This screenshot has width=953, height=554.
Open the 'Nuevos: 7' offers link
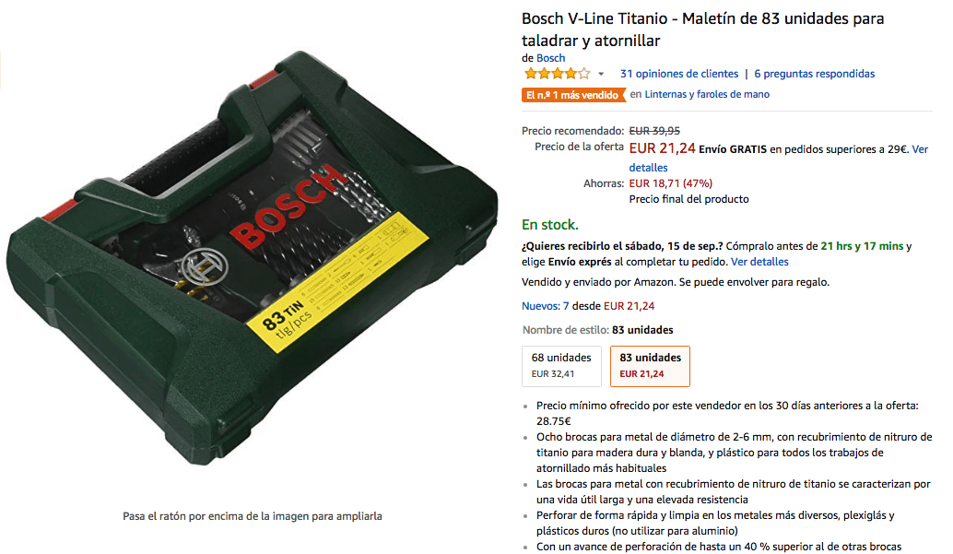pyautogui.click(x=546, y=306)
